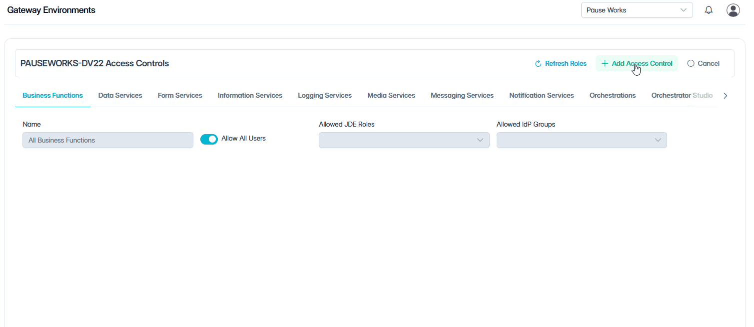Image resolution: width=754 pixels, height=327 pixels.
Task: Toggle the Allow All Users switch
Action: [x=209, y=139]
